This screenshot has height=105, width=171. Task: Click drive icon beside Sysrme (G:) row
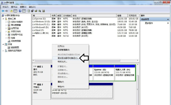click(34, 19)
